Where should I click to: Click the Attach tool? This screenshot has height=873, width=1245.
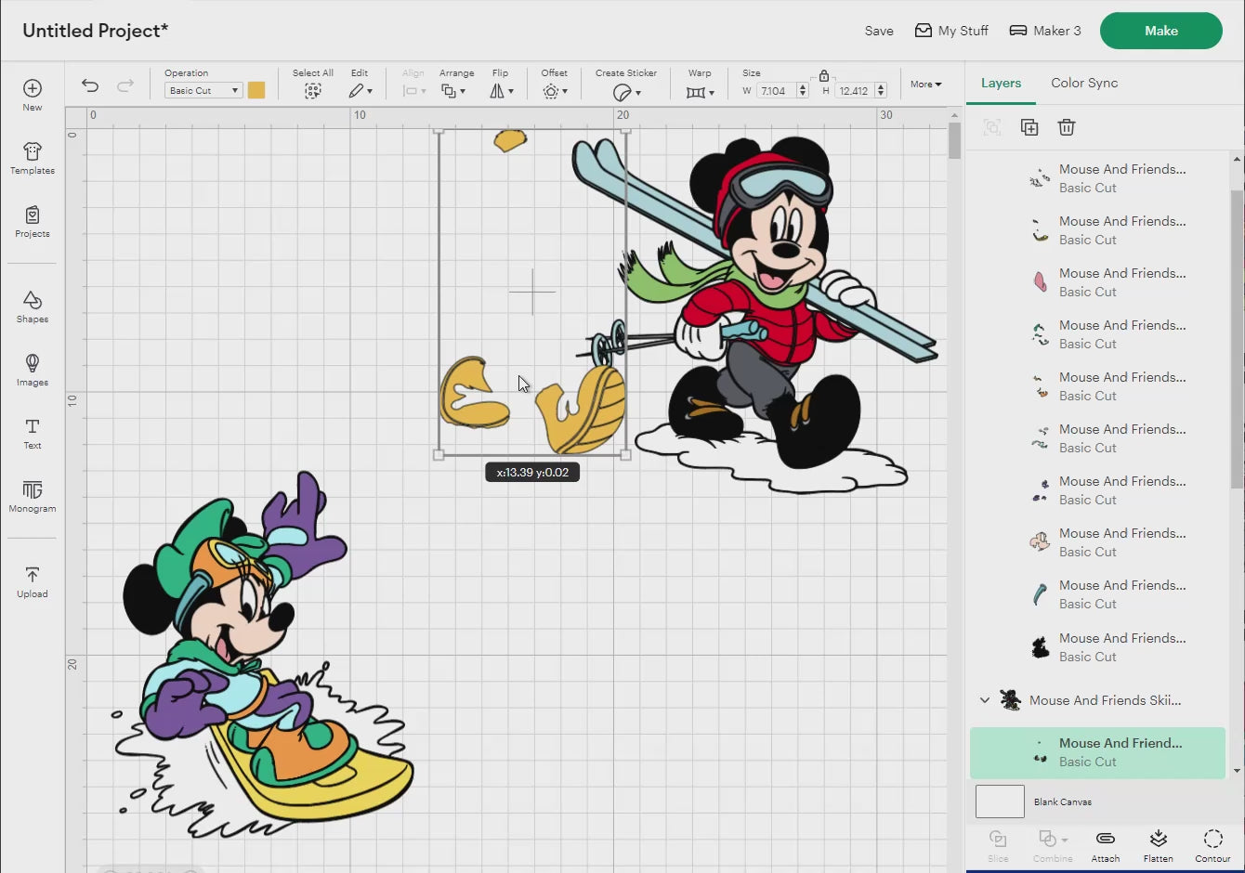coord(1106,844)
